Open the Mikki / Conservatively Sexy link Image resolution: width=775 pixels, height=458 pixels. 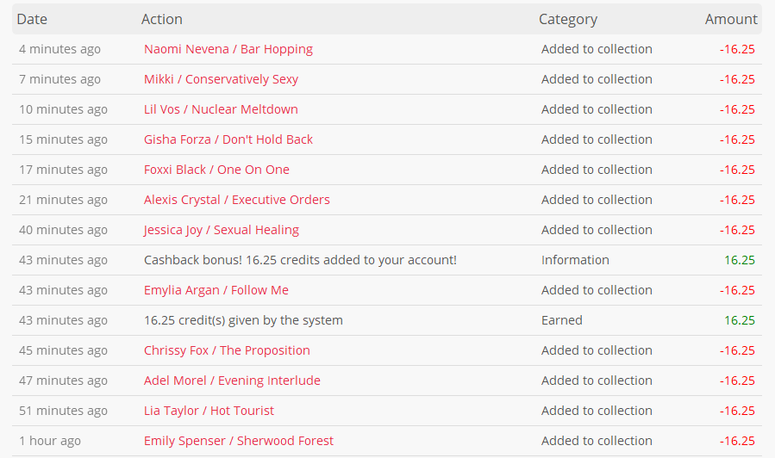221,79
